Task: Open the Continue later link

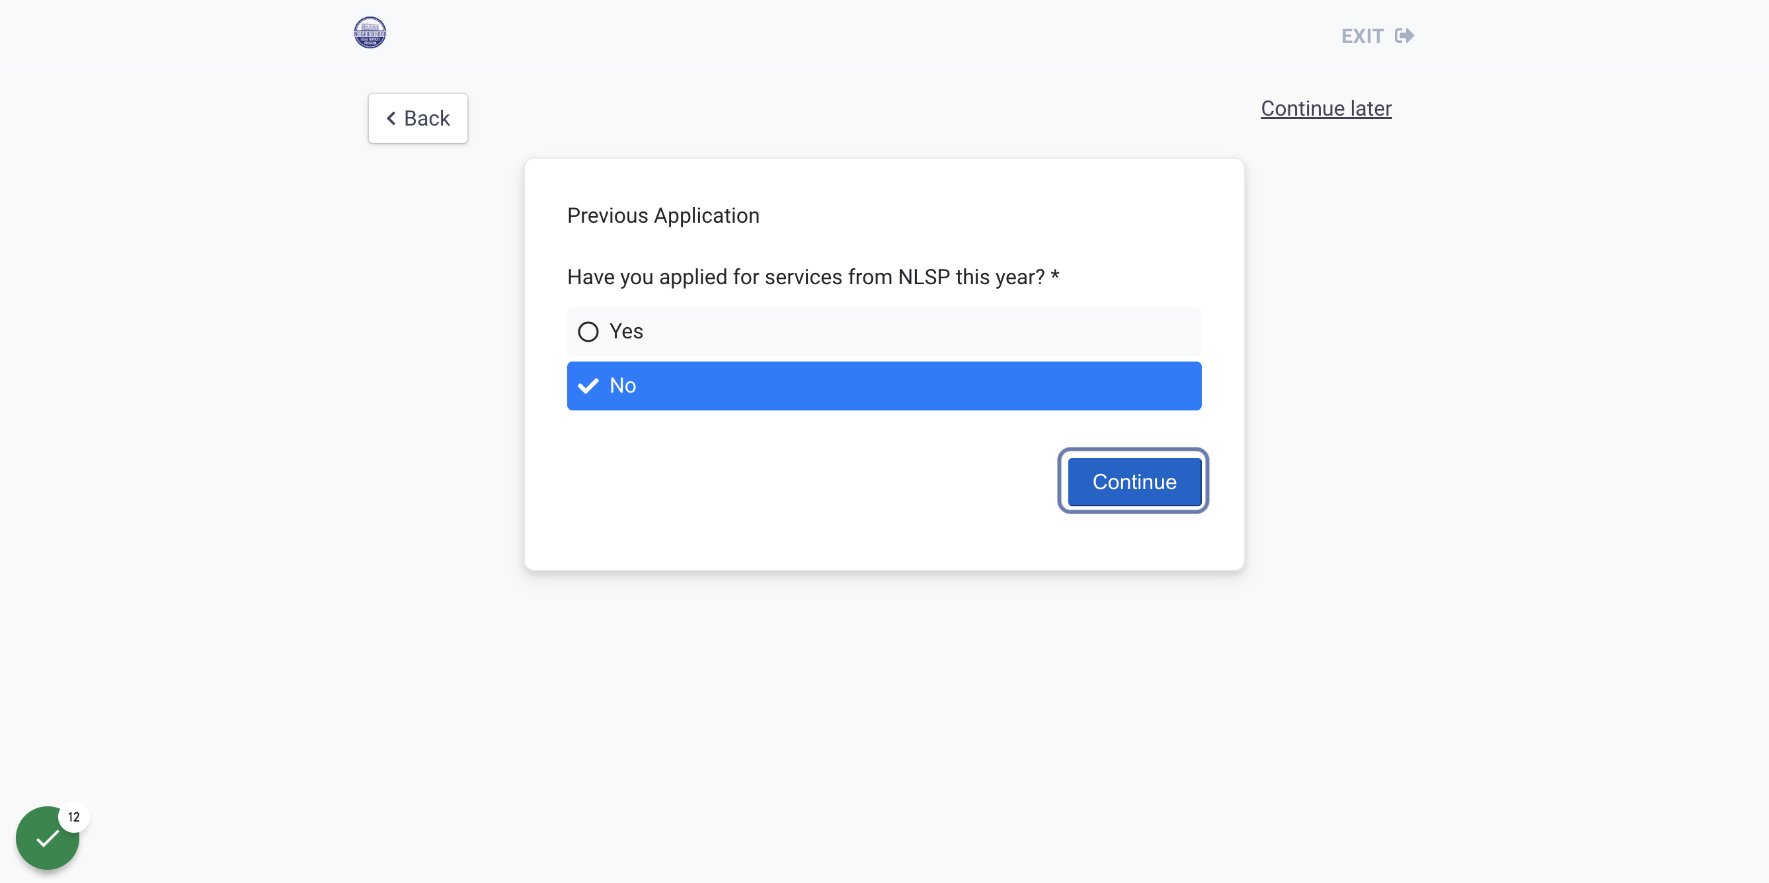Action: pos(1326,108)
